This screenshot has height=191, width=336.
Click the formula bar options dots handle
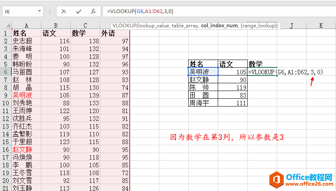[x=50, y=11]
